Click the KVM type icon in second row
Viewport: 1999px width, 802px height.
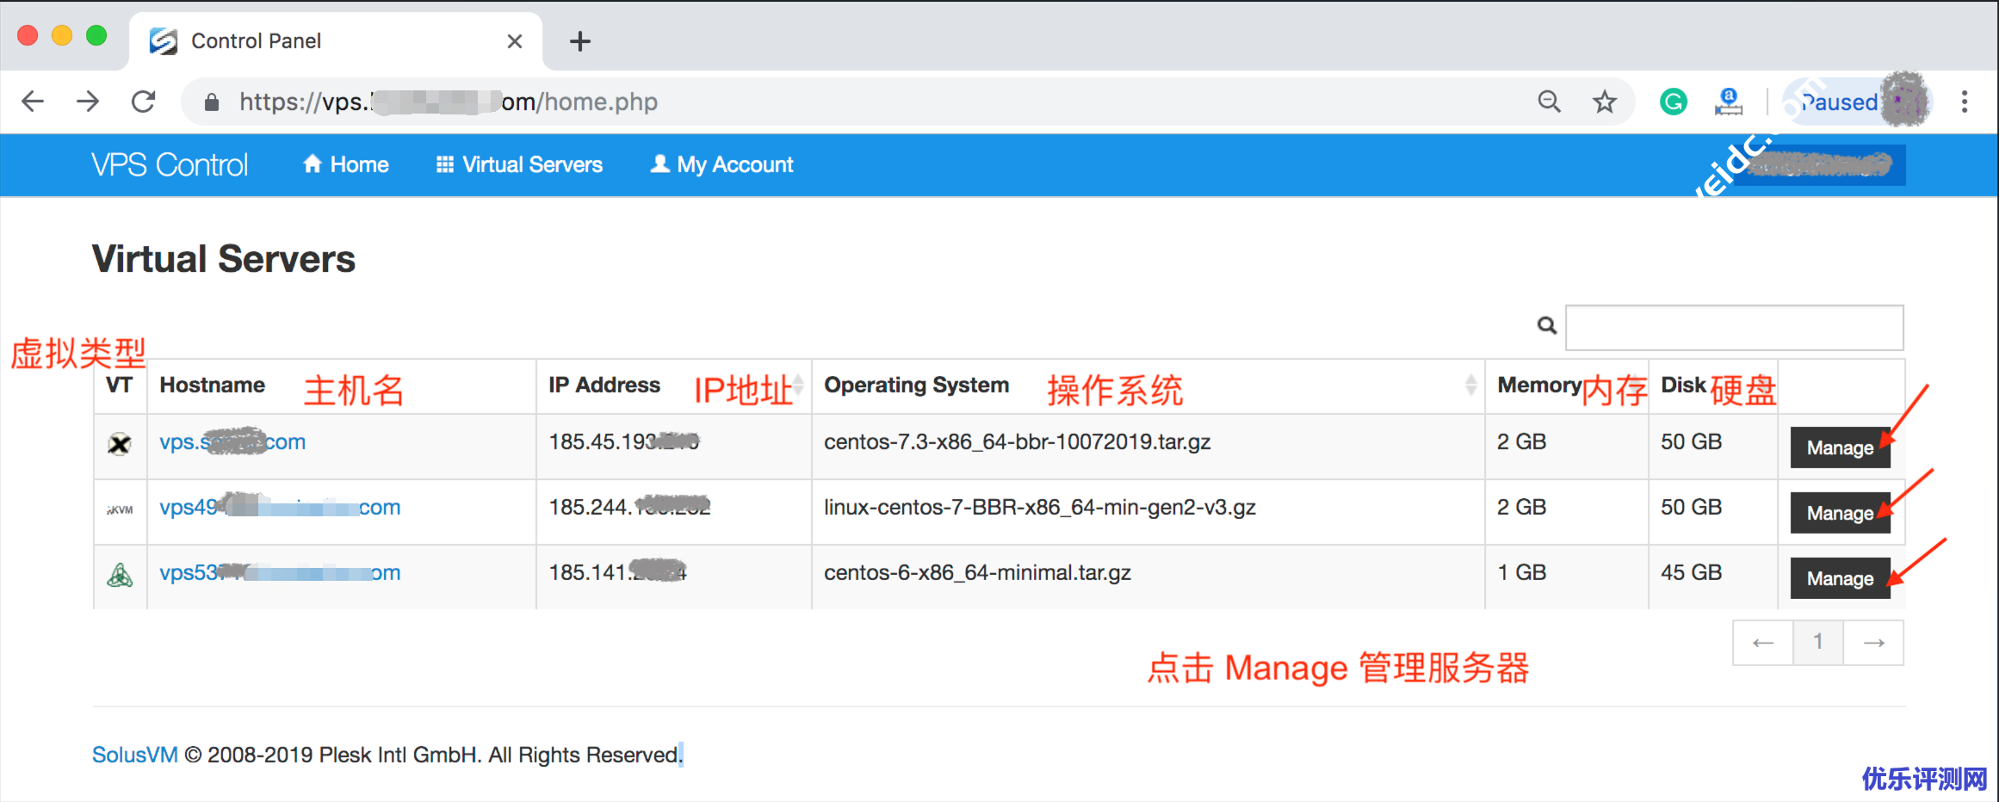pyautogui.click(x=120, y=509)
